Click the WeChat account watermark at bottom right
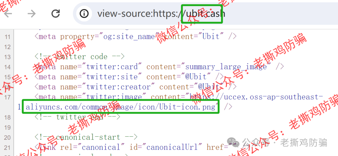The image size is (338, 156). click(x=284, y=143)
